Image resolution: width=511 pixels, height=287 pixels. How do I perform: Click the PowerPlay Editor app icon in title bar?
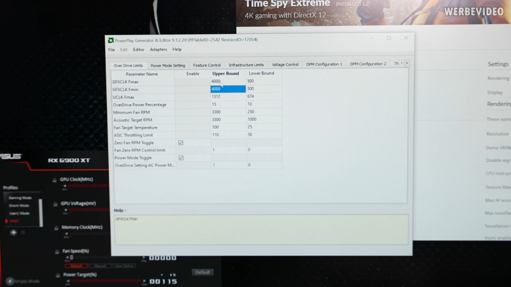pyautogui.click(x=111, y=40)
